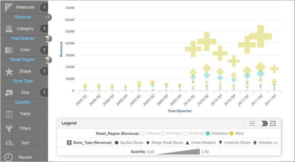Open Year/Quarter drill options icon
Screen dimensions: 295x162
[48, 39]
